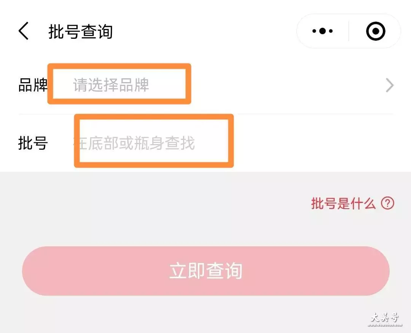Click the question mark help icon
The height and width of the screenshot is (333, 411).
(387, 203)
